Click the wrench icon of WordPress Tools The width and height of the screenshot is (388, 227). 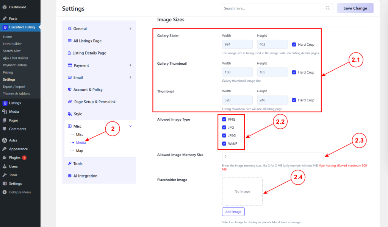(5, 175)
